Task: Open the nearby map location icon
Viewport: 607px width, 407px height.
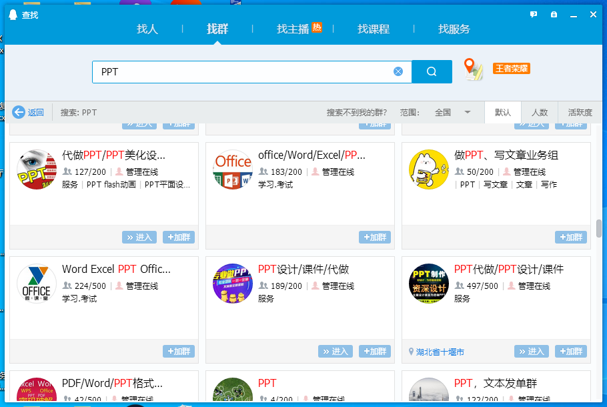Action: (x=474, y=69)
